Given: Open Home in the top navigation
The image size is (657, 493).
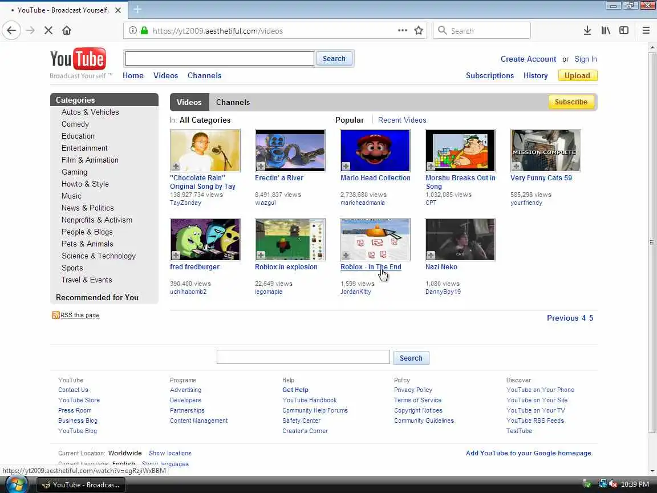Looking at the screenshot, I should click(133, 75).
